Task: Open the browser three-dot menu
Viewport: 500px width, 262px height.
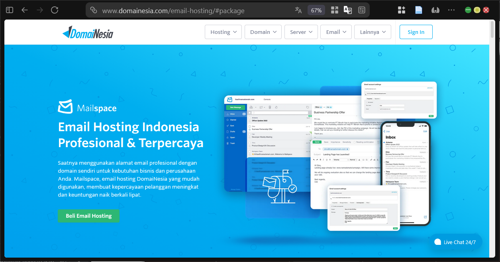Action: pos(451,10)
